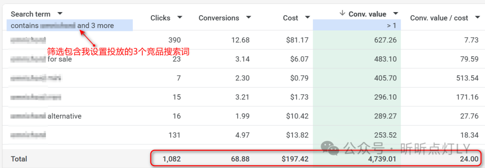Click the 2.30 conversions cell
Viewport: 485px width, 168px height.
[x=242, y=78]
